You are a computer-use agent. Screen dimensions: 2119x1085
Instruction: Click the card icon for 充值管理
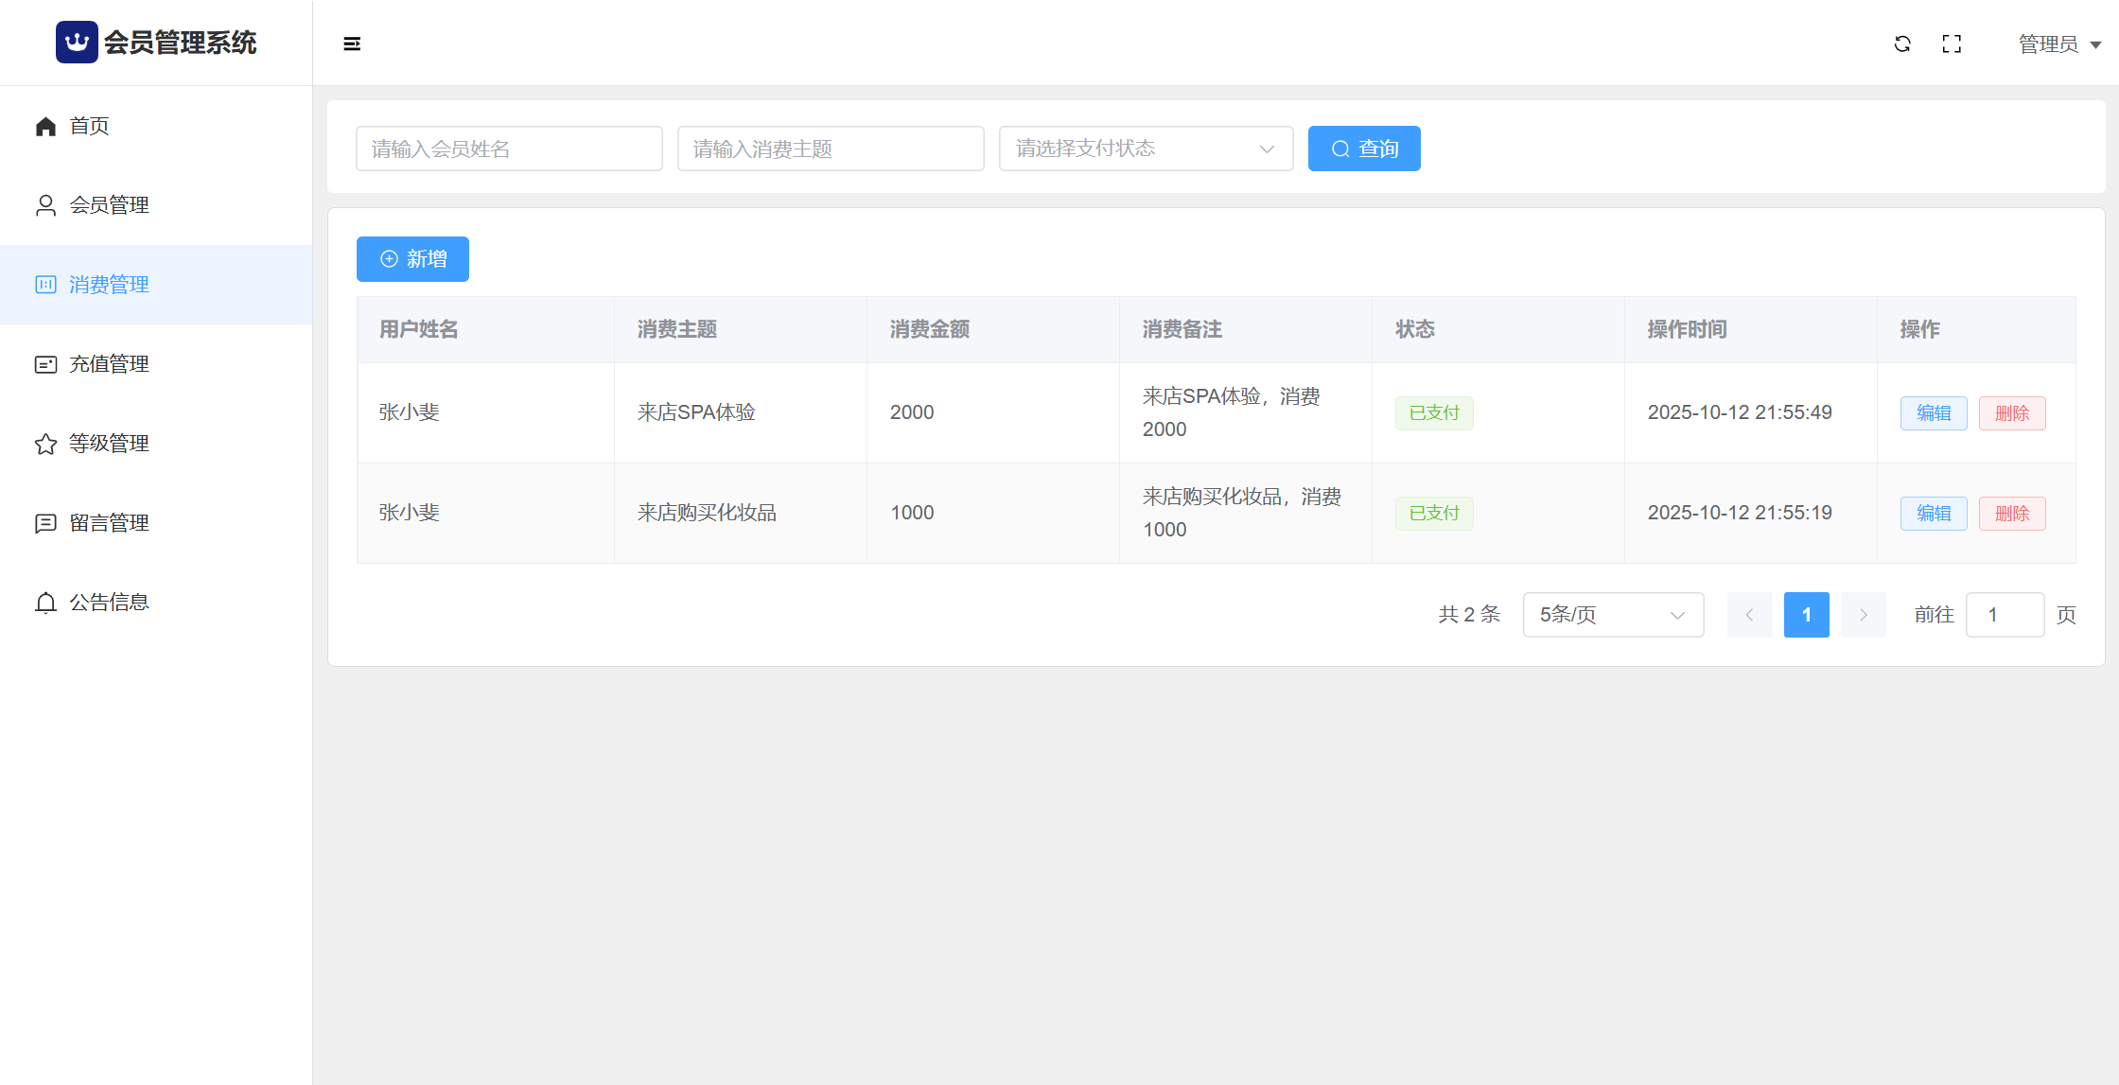point(45,364)
